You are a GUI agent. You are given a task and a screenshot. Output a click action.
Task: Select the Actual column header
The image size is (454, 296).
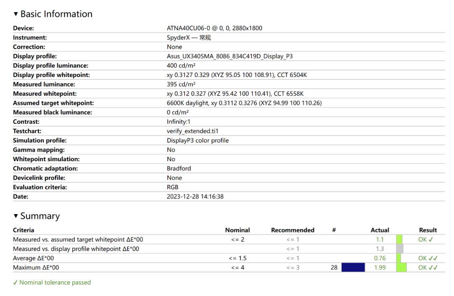point(380,230)
